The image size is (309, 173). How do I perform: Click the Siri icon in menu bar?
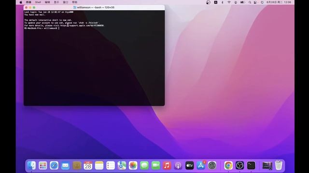pos(262,2)
